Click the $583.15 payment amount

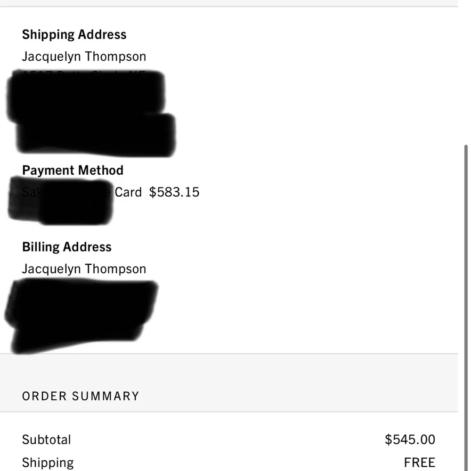tap(174, 192)
